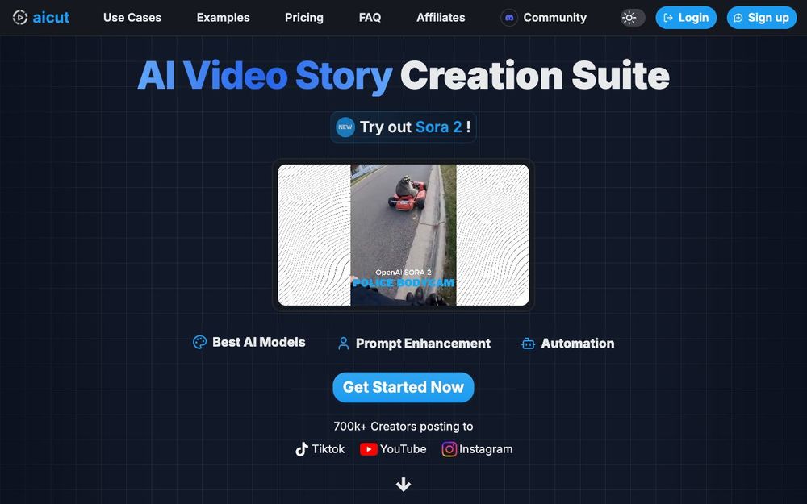The image size is (807, 504).
Task: Click the Prompt Enhancement person icon
Action: 343,344
